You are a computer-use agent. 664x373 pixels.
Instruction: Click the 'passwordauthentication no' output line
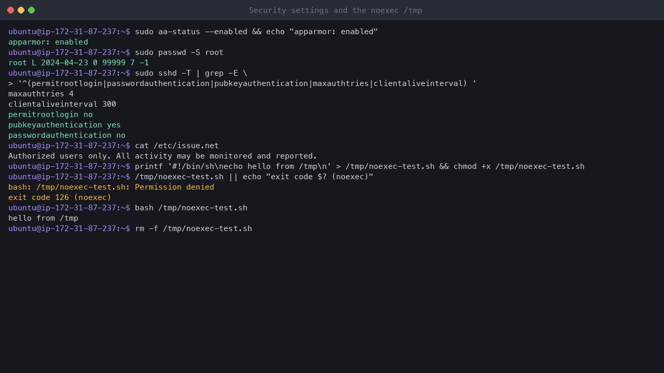click(67, 135)
